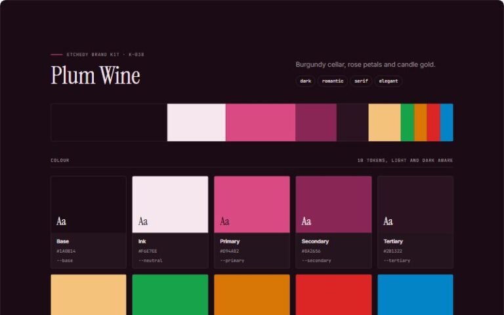Image resolution: width=504 pixels, height=315 pixels.
Task: Click the "Secondary" card name
Action: pyautogui.click(x=315, y=241)
